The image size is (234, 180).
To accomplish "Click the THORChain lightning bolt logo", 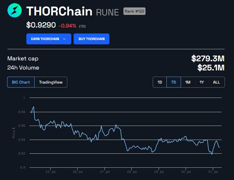I will coord(15,10).
